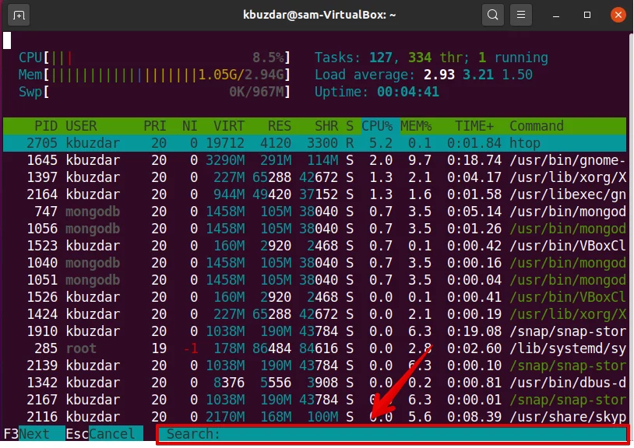Maximize the terminal window
The width and height of the screenshot is (634, 448).
[587, 16]
